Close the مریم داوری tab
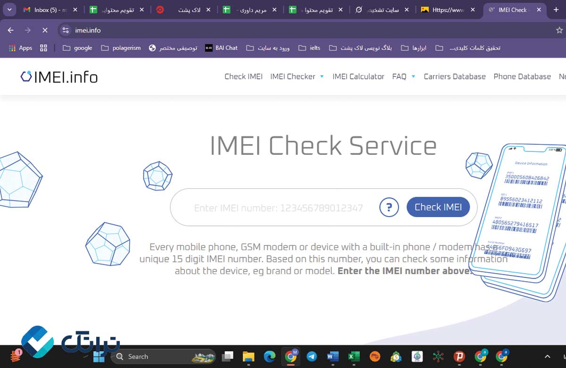Screen dimensions: 566x368 (274, 9)
